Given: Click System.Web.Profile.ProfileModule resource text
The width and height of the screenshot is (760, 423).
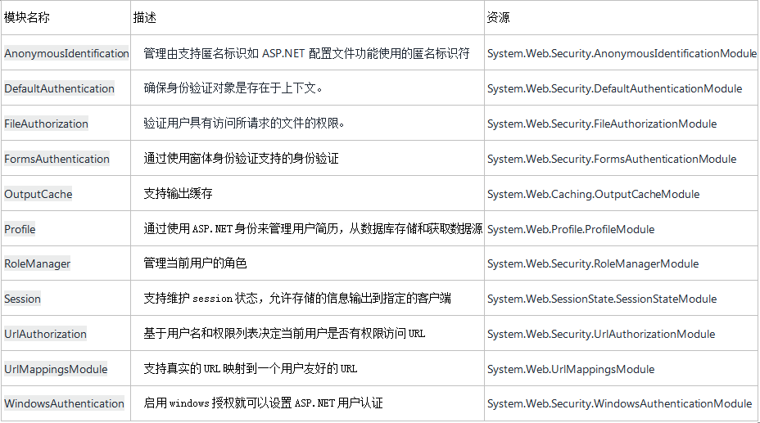Looking at the screenshot, I should (x=571, y=229).
